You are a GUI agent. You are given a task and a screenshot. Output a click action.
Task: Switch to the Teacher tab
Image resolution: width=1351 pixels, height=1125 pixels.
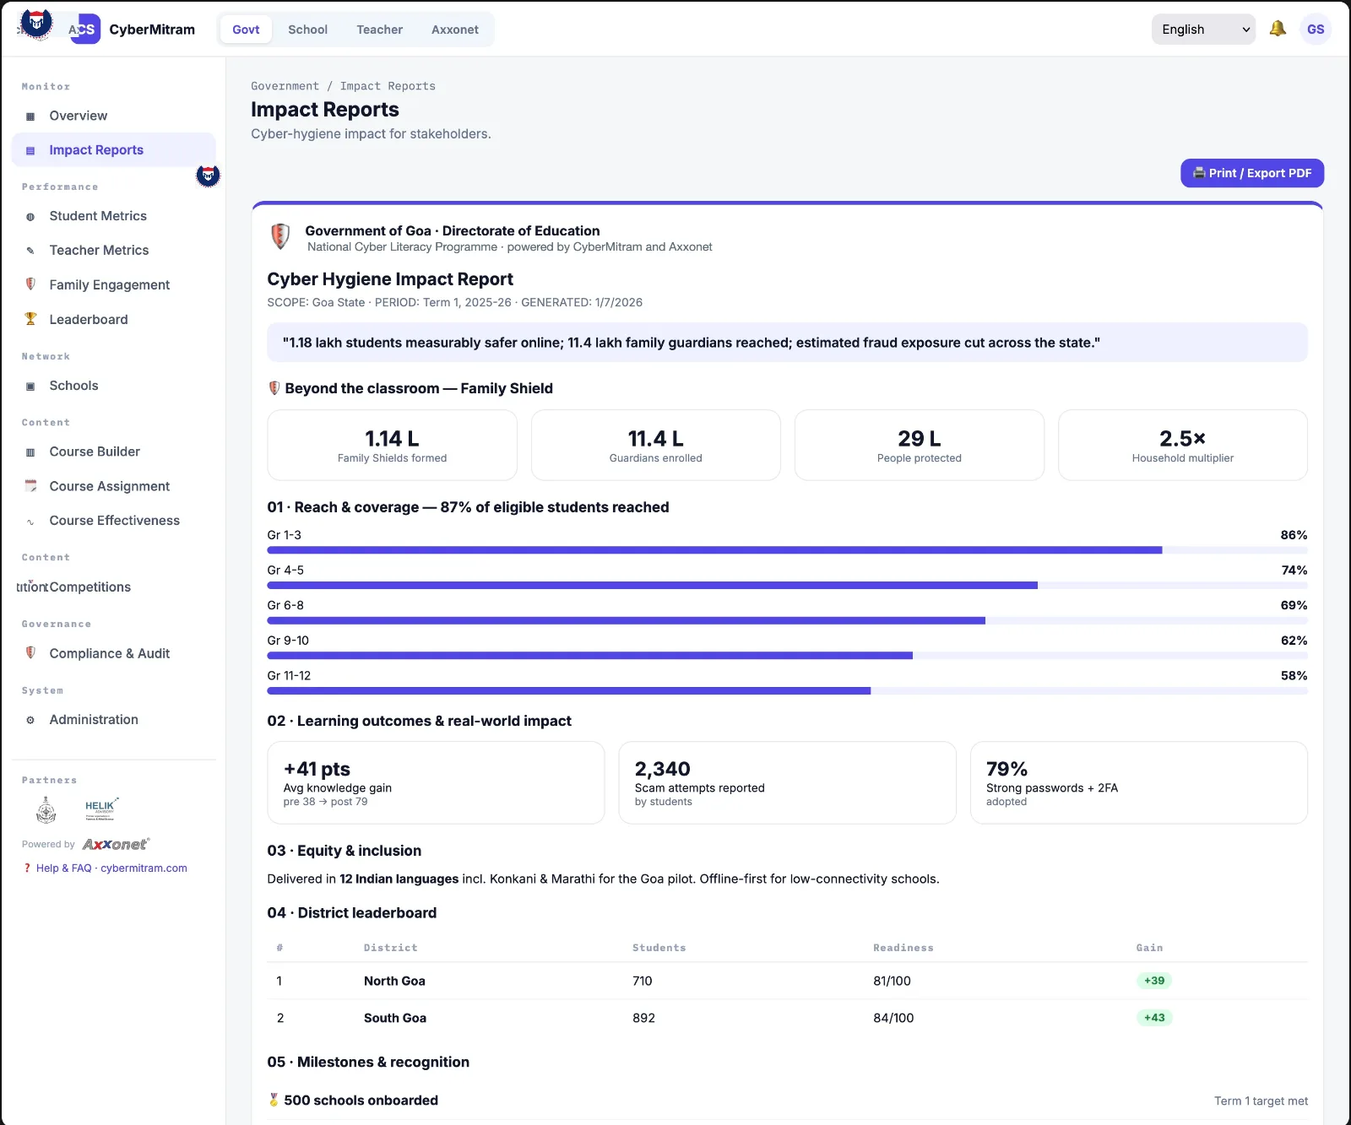point(379,30)
